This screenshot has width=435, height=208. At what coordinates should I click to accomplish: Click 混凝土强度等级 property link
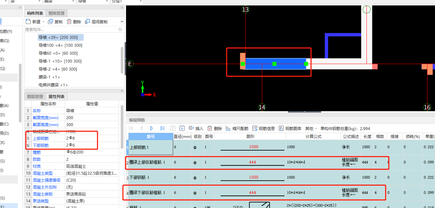[47, 180]
